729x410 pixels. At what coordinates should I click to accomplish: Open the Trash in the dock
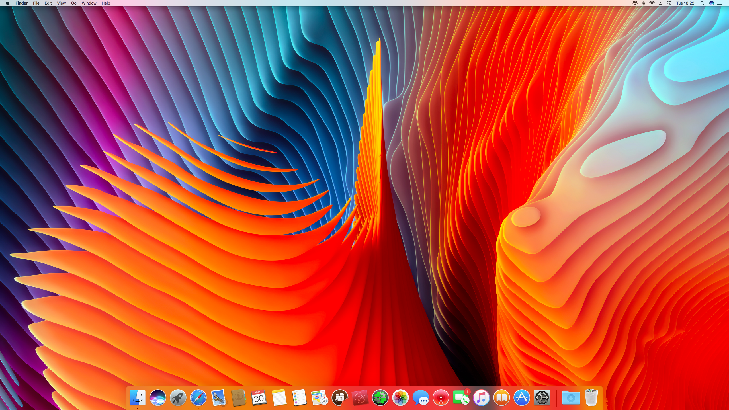point(591,397)
